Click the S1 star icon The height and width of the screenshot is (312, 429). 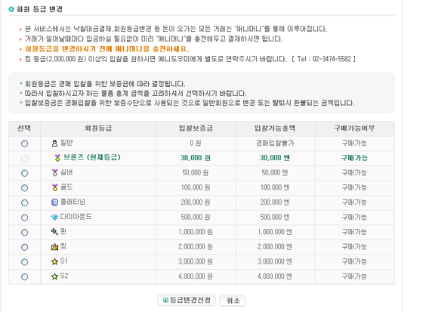54,261
